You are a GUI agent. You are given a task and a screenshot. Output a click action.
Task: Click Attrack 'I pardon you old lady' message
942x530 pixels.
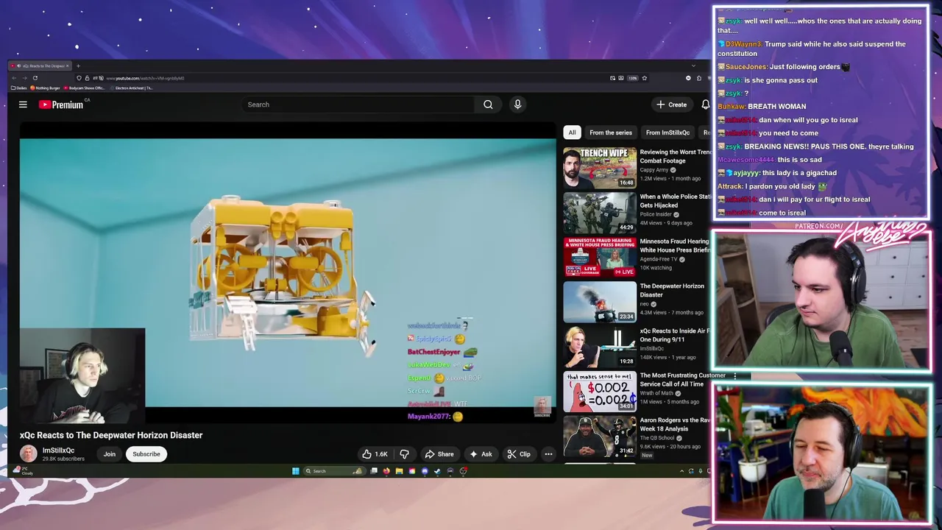[x=772, y=186]
